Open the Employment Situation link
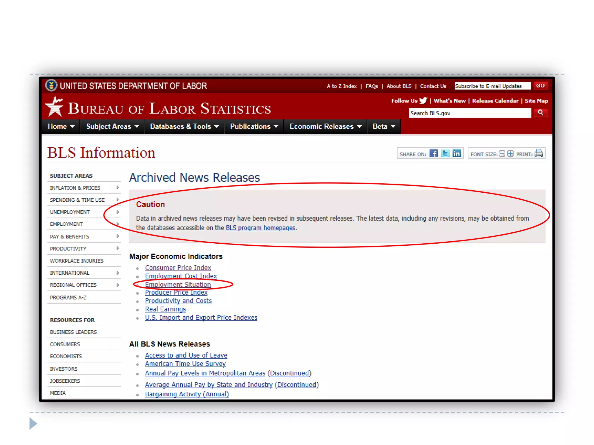Image resolution: width=594 pixels, height=445 pixels. [178, 284]
